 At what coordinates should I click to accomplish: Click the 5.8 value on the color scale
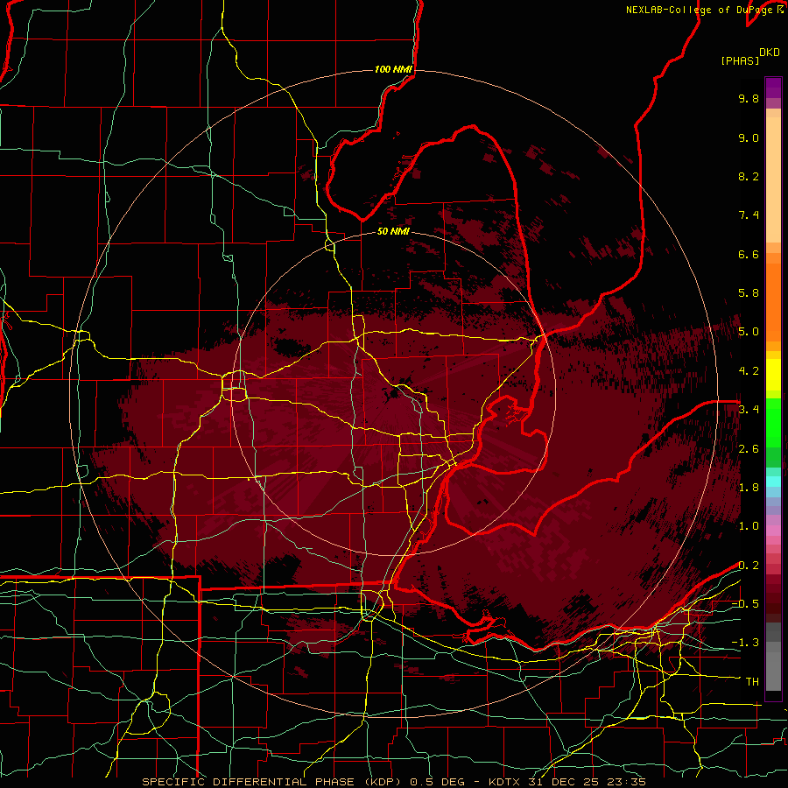pos(749,293)
